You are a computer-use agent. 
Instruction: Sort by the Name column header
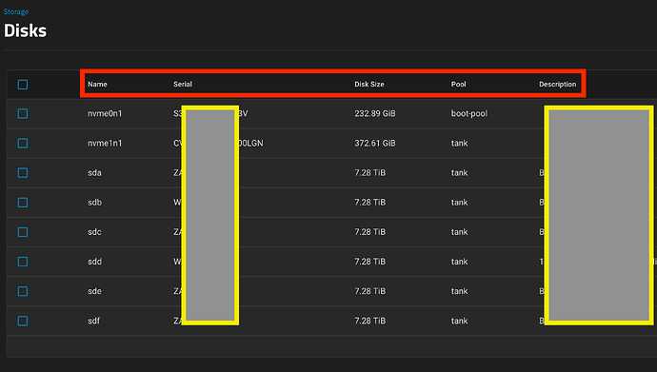[97, 84]
